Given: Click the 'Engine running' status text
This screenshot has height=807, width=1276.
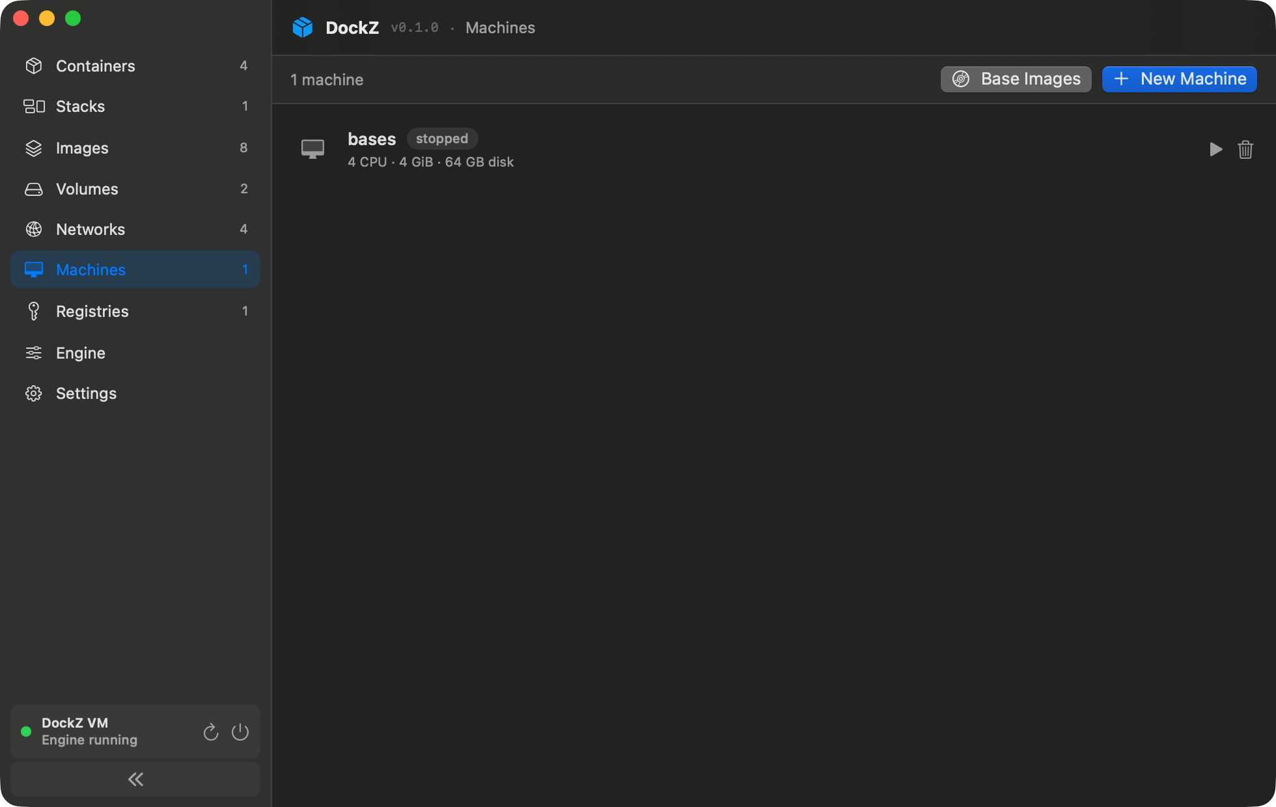Looking at the screenshot, I should tap(90, 740).
